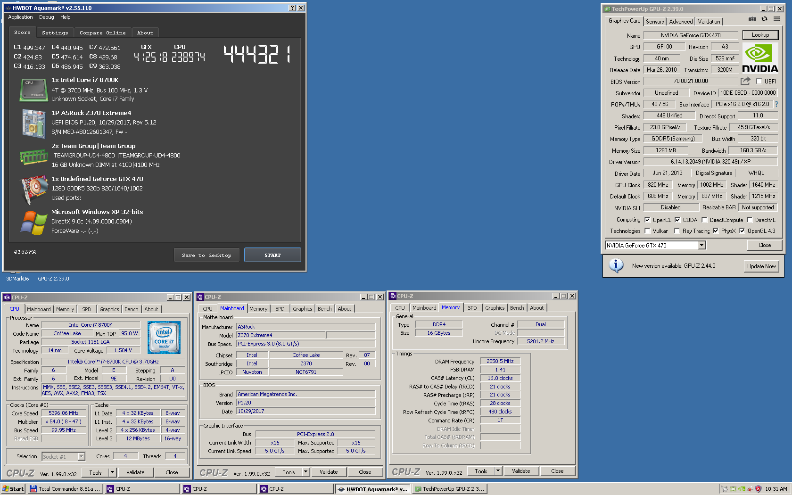
Task: Expand Tools dropdown arrow in CPU-Z Memory window
Action: pyautogui.click(x=498, y=471)
